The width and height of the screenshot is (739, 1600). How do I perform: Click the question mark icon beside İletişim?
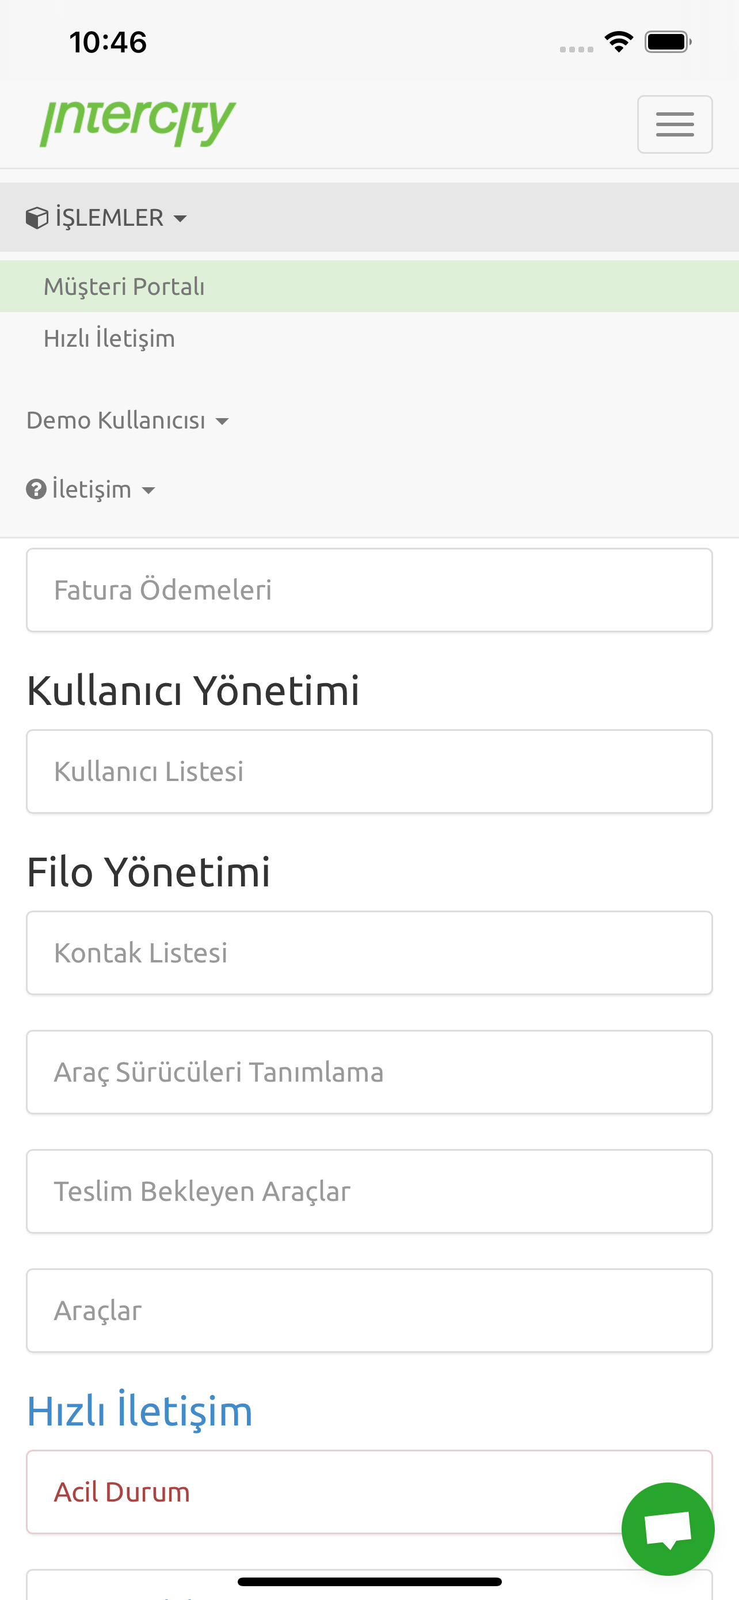(x=36, y=490)
